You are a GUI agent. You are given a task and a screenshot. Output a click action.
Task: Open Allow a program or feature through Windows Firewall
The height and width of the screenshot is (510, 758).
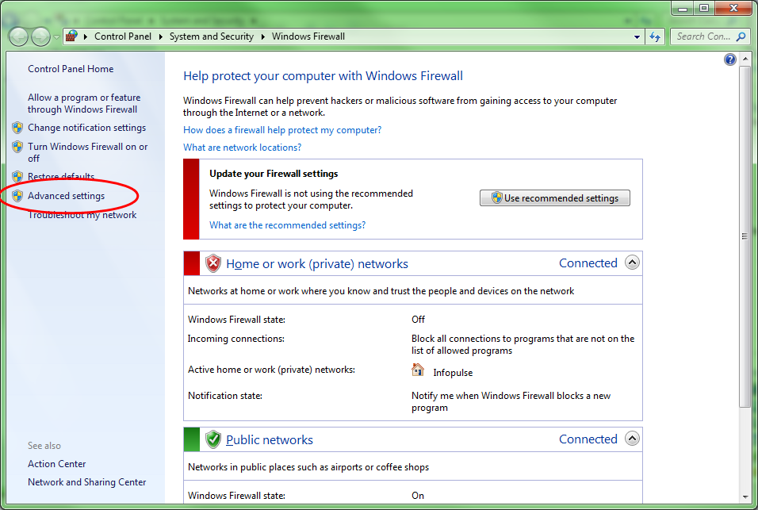pyautogui.click(x=83, y=103)
